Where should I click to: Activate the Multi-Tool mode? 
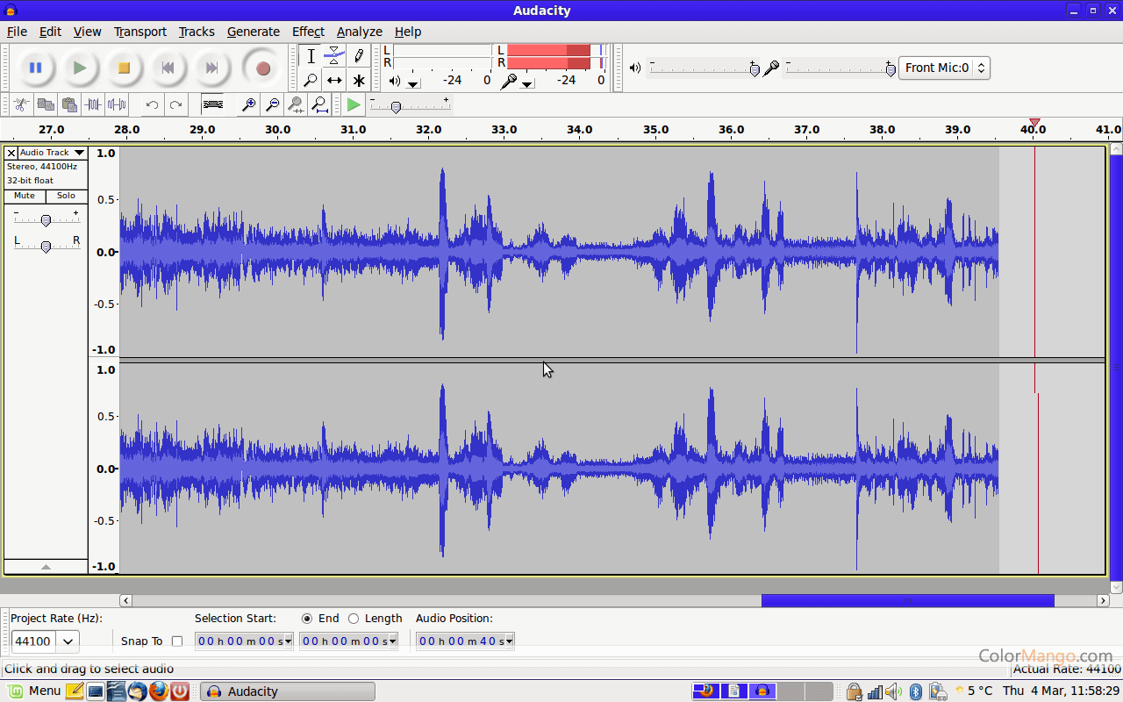point(359,80)
